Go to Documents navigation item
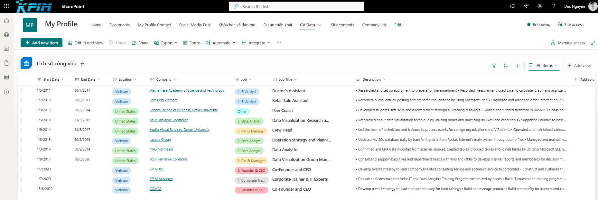This screenshot has width=598, height=200. pyautogui.click(x=120, y=25)
